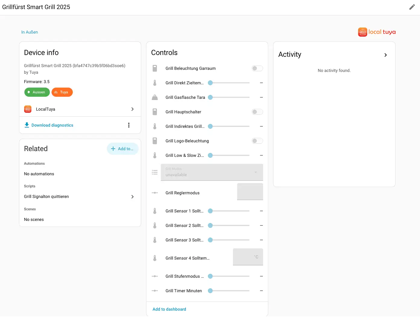Toggle the Grill Hauptschalter switch
Screen dimensions: 420x317
(257, 112)
